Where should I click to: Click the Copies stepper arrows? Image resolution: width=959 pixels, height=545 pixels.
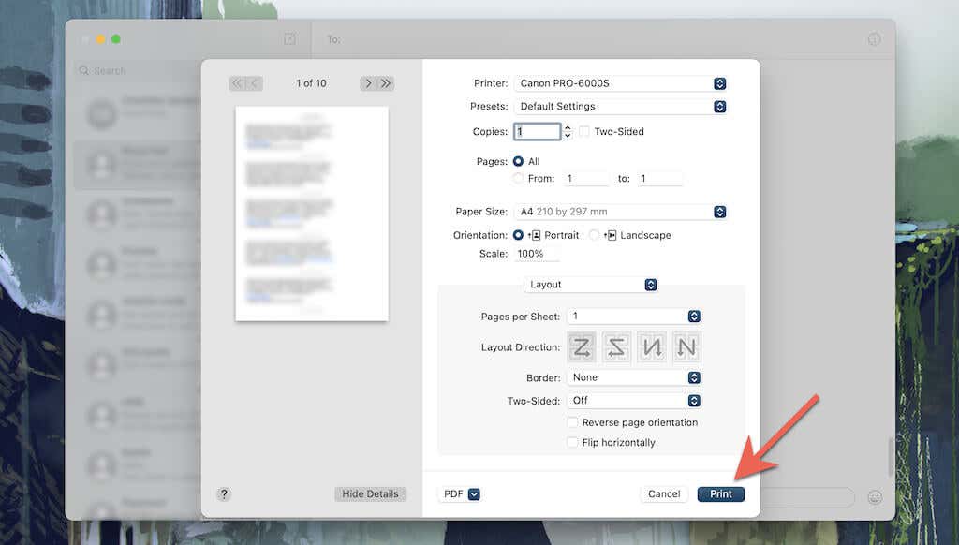pos(568,131)
